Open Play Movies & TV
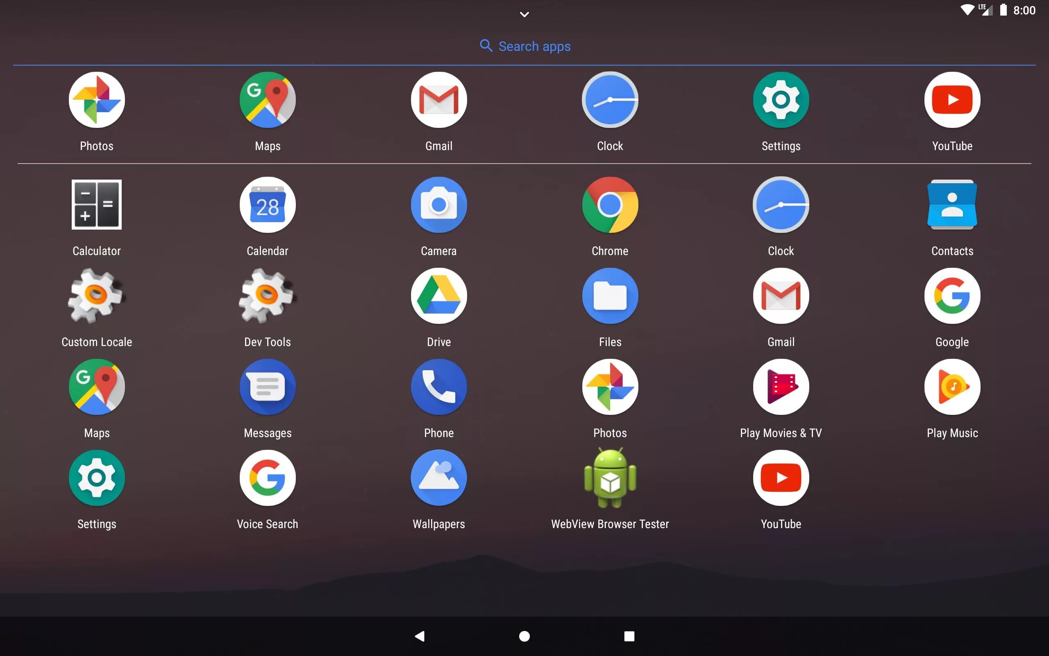Image resolution: width=1049 pixels, height=656 pixels. [780, 387]
